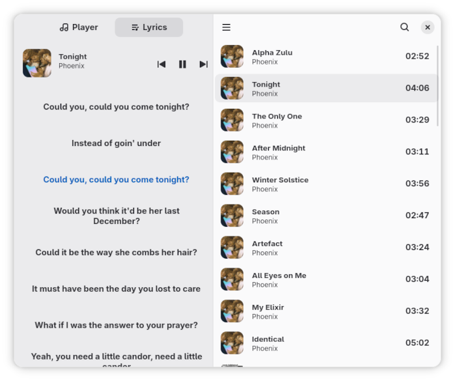Open the search icon
The width and height of the screenshot is (455, 381).
pyautogui.click(x=404, y=27)
